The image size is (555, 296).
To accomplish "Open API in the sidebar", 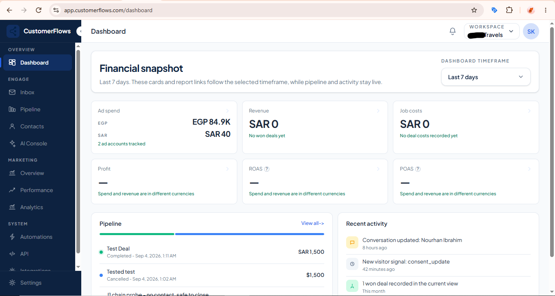I will pyautogui.click(x=37, y=254).
